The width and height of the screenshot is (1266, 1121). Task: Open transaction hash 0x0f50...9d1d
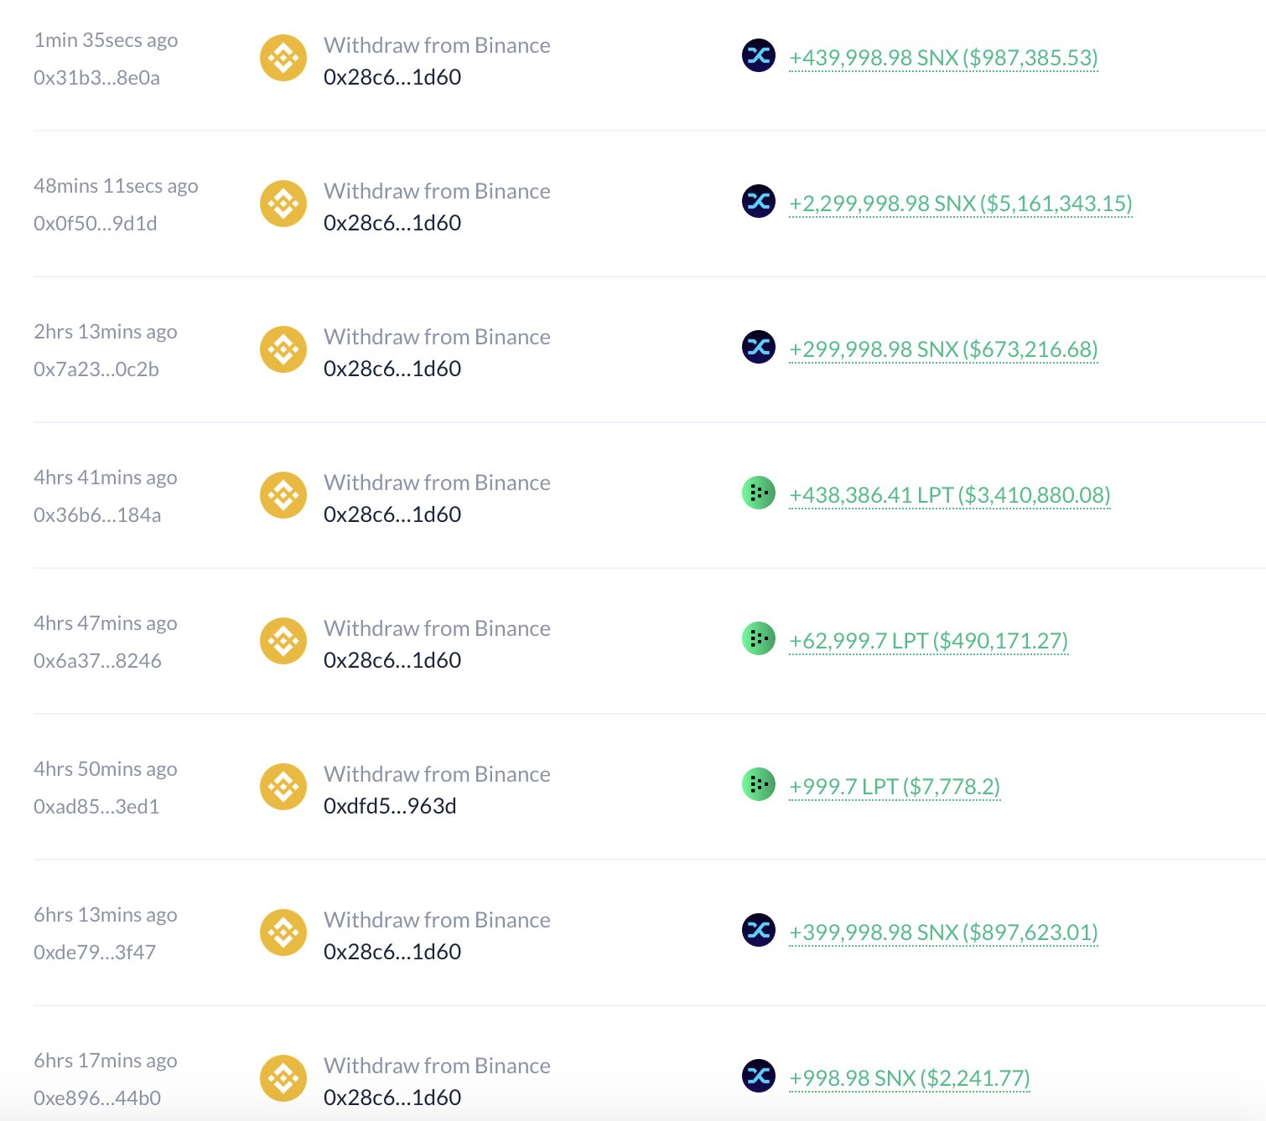coord(95,224)
